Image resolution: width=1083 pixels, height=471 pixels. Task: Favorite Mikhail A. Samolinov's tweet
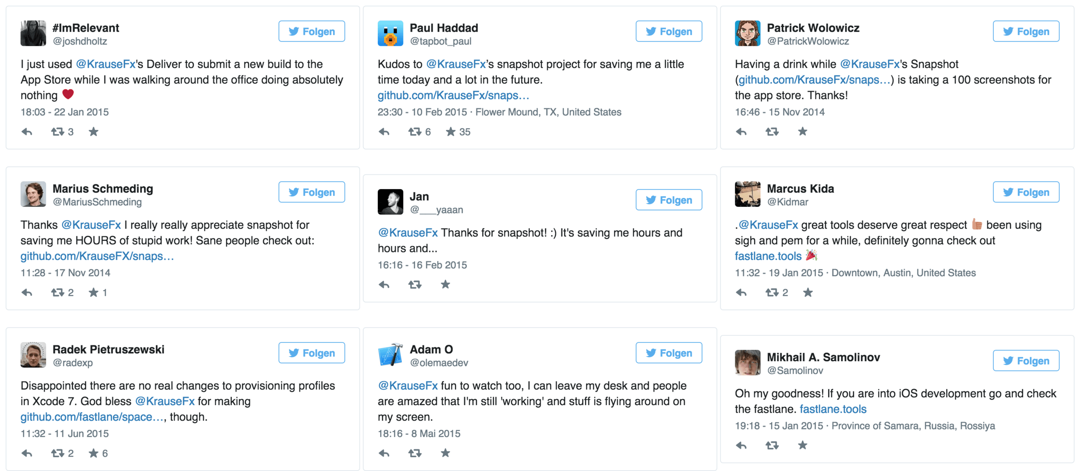point(803,445)
